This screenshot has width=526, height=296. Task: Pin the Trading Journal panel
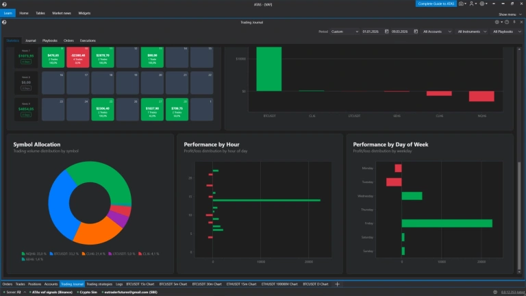[514, 22]
